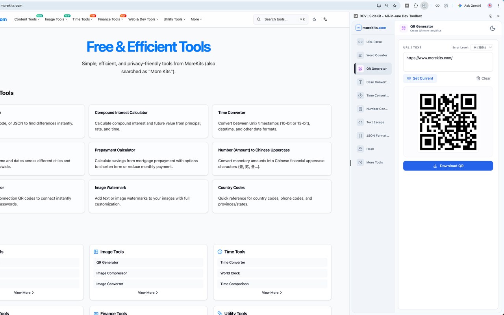Click the generated QR code image
The width and height of the screenshot is (504, 315).
(x=448, y=122)
